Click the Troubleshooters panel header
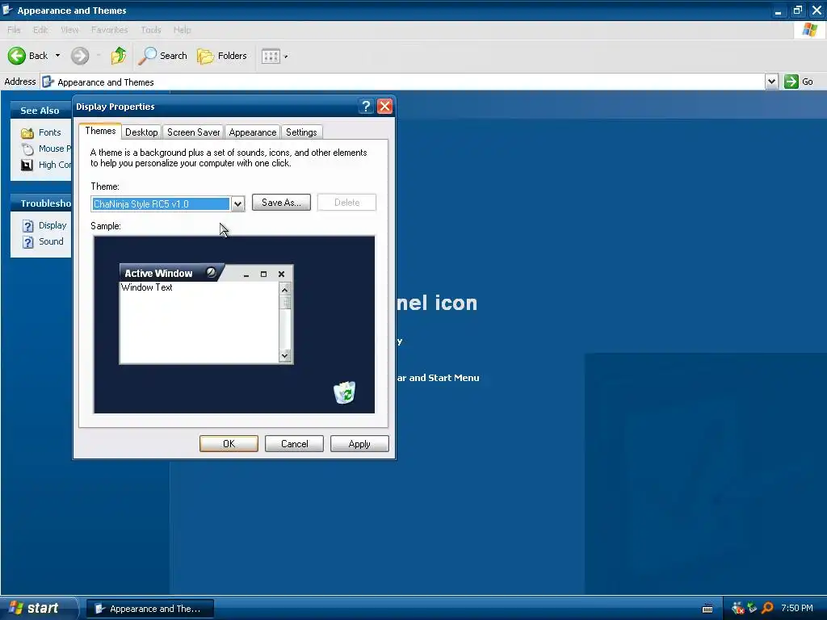This screenshot has height=620, width=827. pyautogui.click(x=42, y=203)
